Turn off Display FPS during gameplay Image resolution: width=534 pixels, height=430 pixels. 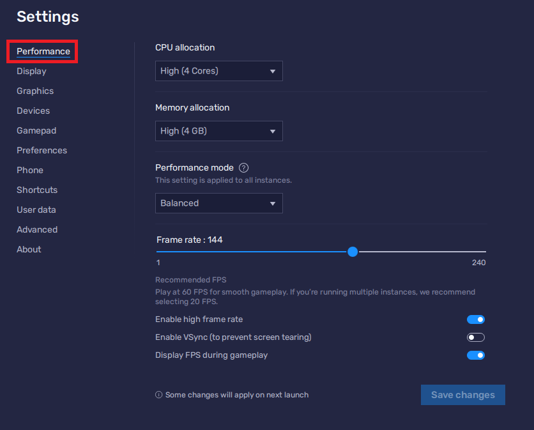click(x=475, y=355)
